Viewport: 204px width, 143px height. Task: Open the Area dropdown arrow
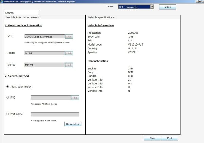(x=152, y=7)
